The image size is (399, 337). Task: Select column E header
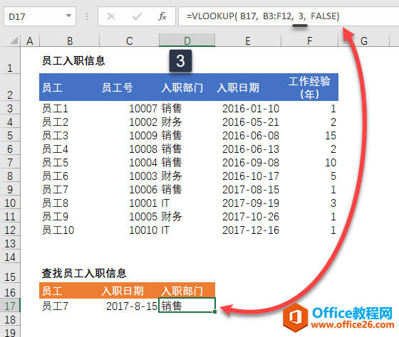pos(248,41)
